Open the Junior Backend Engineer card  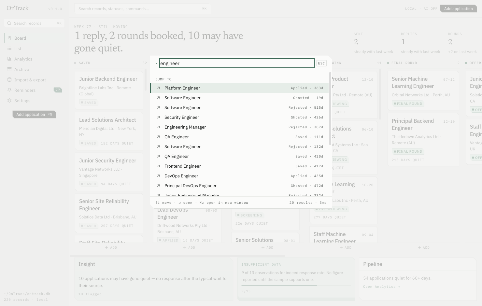click(x=109, y=90)
